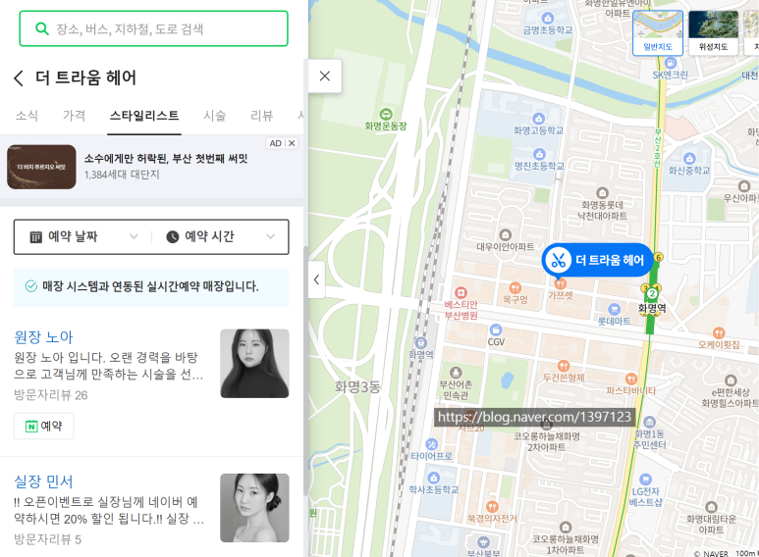
Task: Click 실장 민서's profile photo
Action: (254, 508)
